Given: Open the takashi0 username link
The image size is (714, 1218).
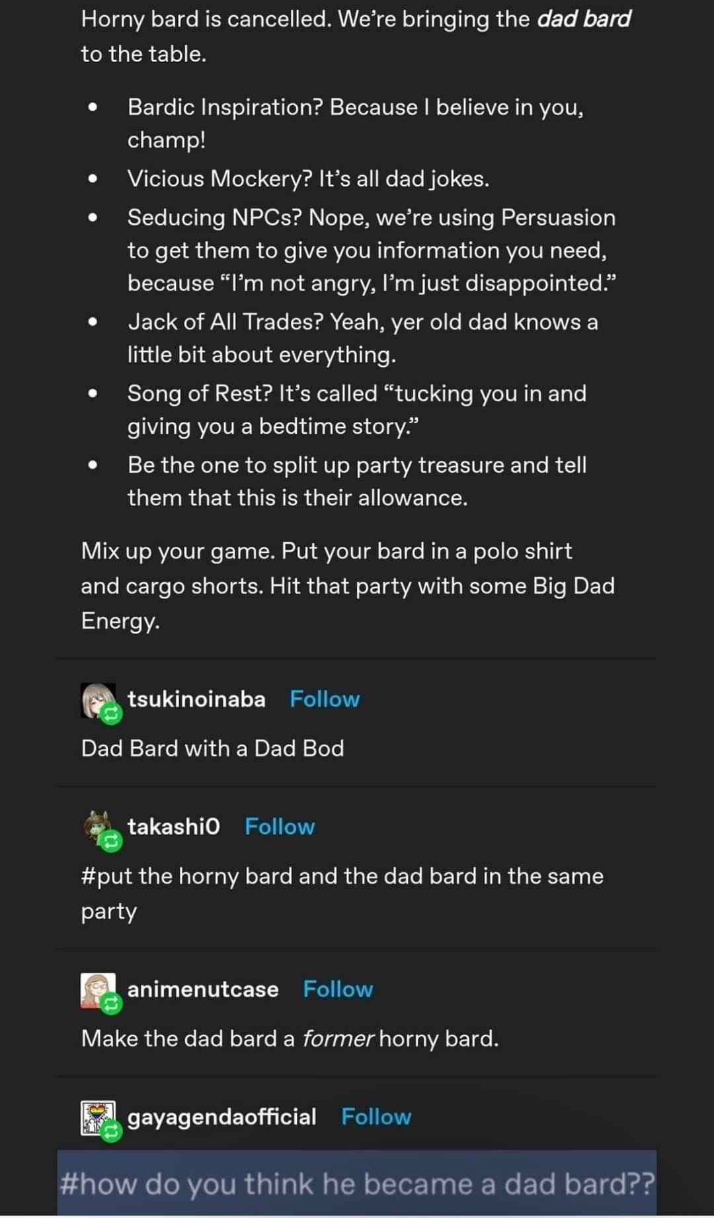Looking at the screenshot, I should 173,827.
